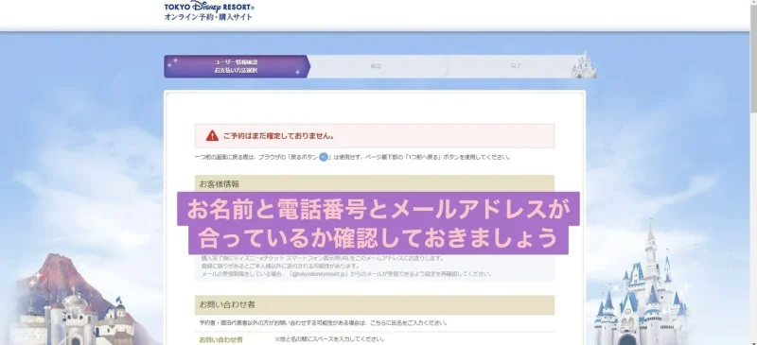Select the 完了 progress step
The image size is (757, 345).
(515, 66)
